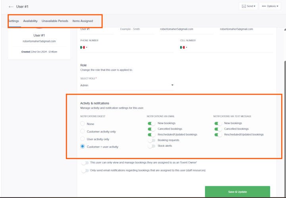Enable the Event Owner restriction toggle

coord(85,163)
